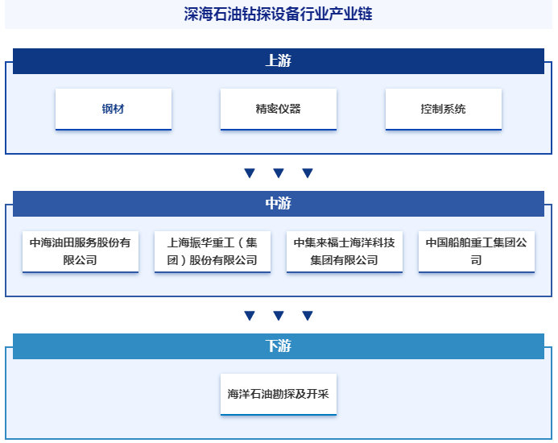Click the 中海油田服务股份有限公司 card
The width and height of the screenshot is (558, 443).
pyautogui.click(x=81, y=252)
